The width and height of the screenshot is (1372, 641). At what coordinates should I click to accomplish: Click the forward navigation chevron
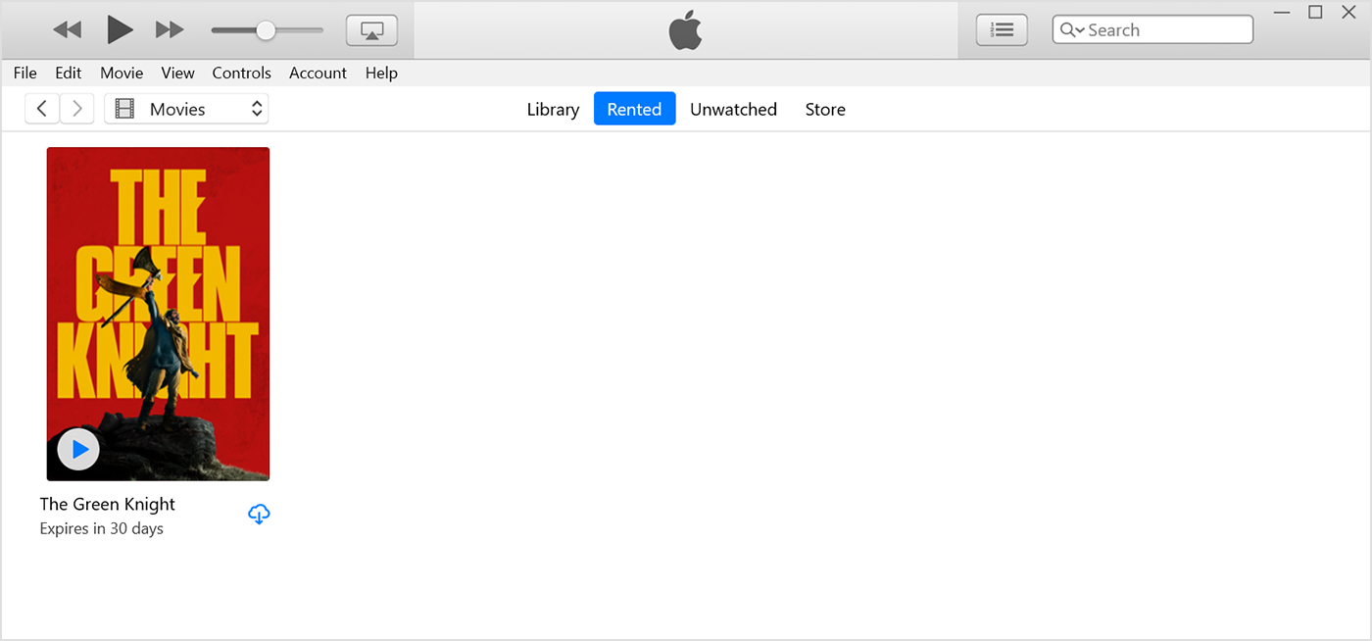click(x=76, y=108)
